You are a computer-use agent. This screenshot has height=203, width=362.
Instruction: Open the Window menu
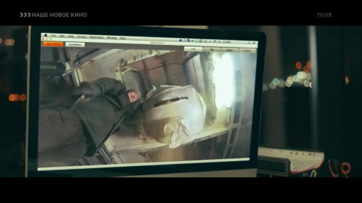(112, 38)
